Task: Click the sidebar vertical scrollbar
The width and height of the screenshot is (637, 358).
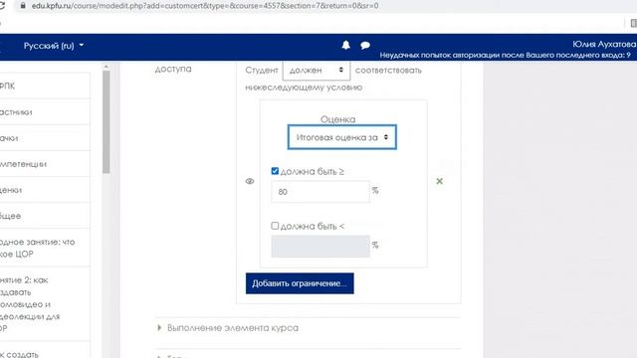Action: [106, 121]
